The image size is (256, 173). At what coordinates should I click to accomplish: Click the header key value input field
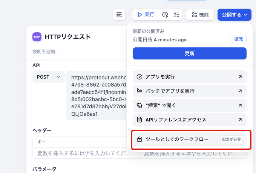[x=86, y=153]
